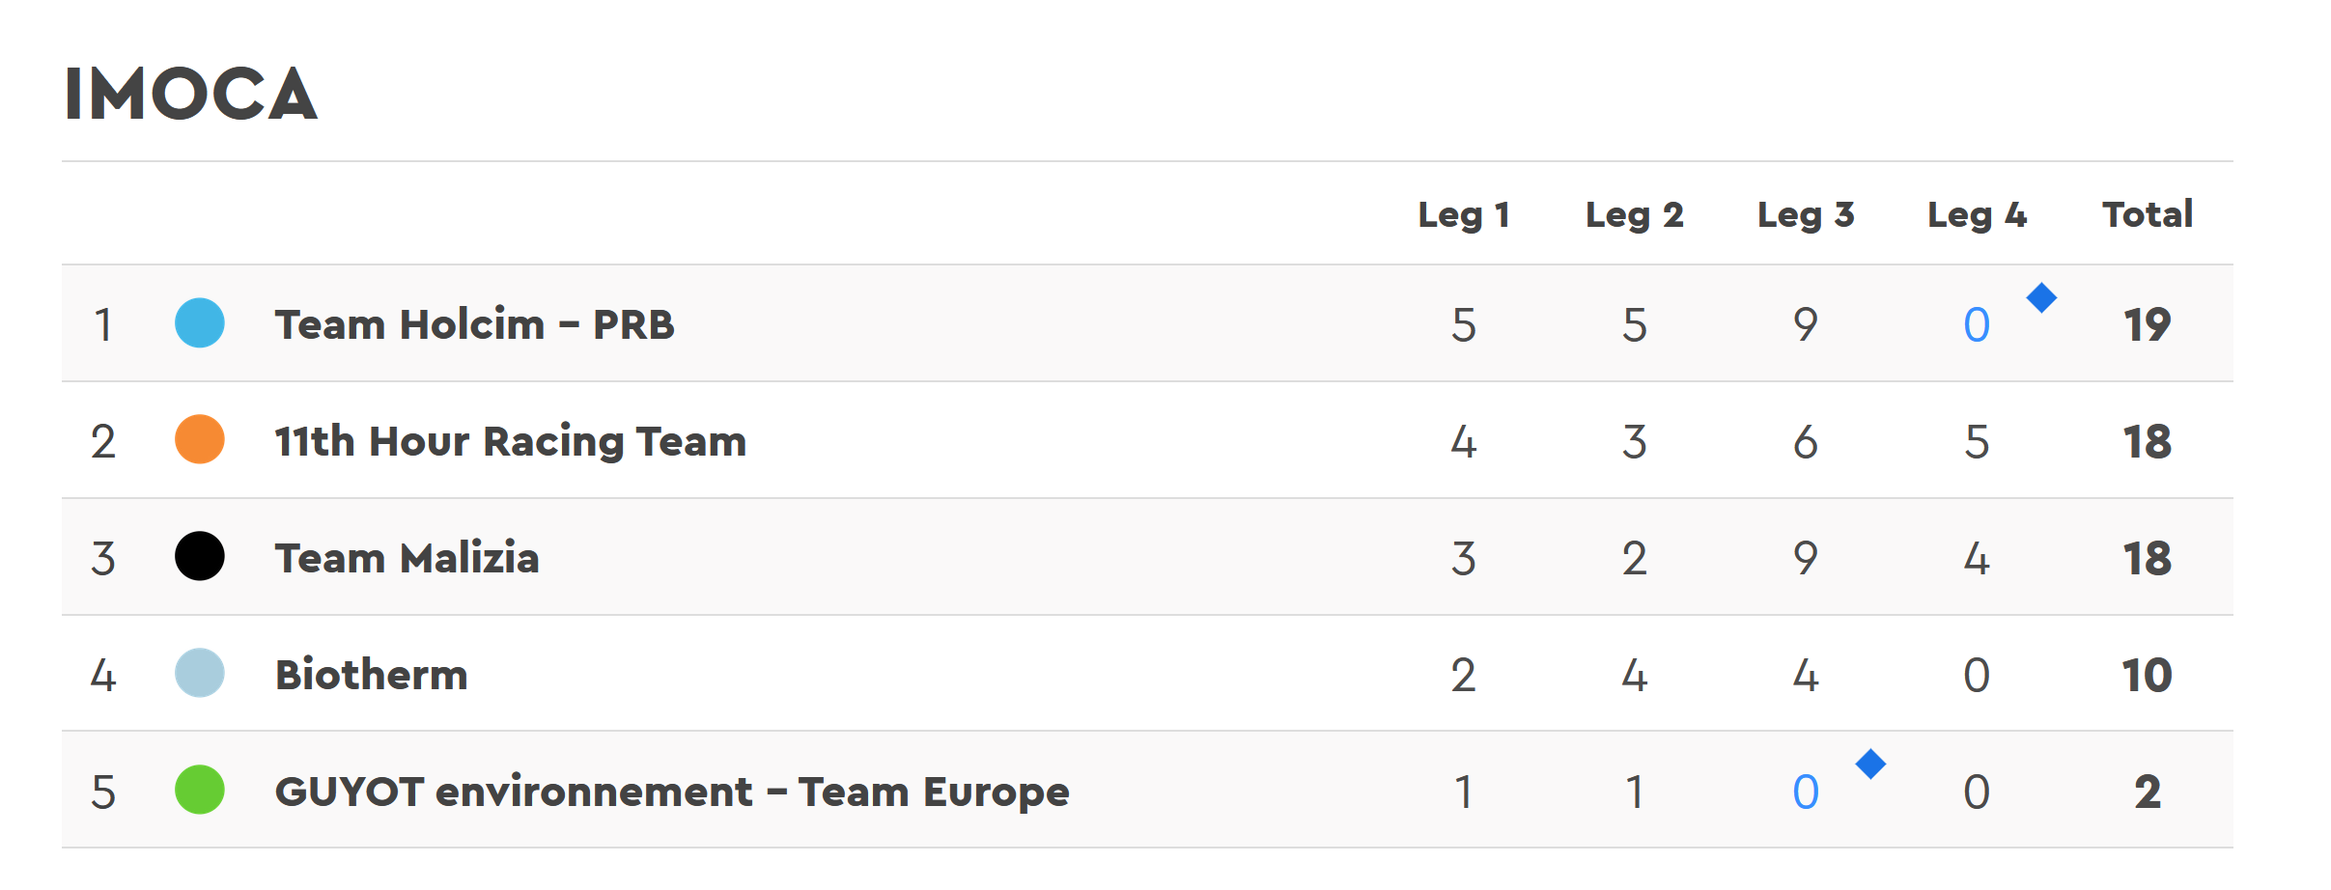This screenshot has height=890, width=2331.
Task: Open GUYOT environnement – Team Europe name
Action: click(672, 793)
